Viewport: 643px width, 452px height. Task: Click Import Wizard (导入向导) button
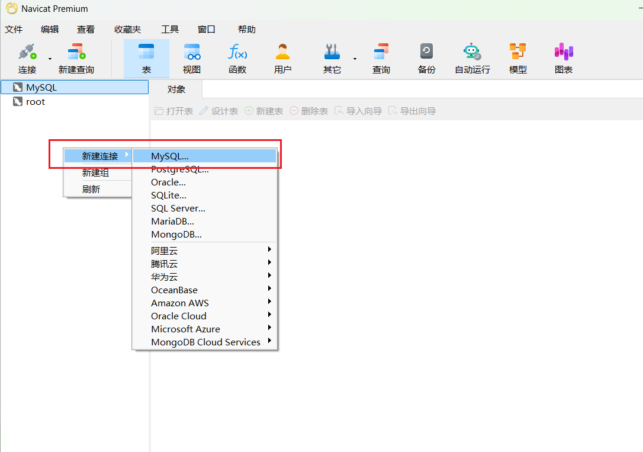point(358,111)
